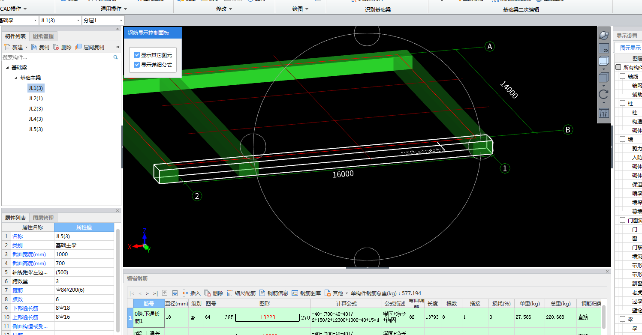Close the property list panel

(x=118, y=211)
